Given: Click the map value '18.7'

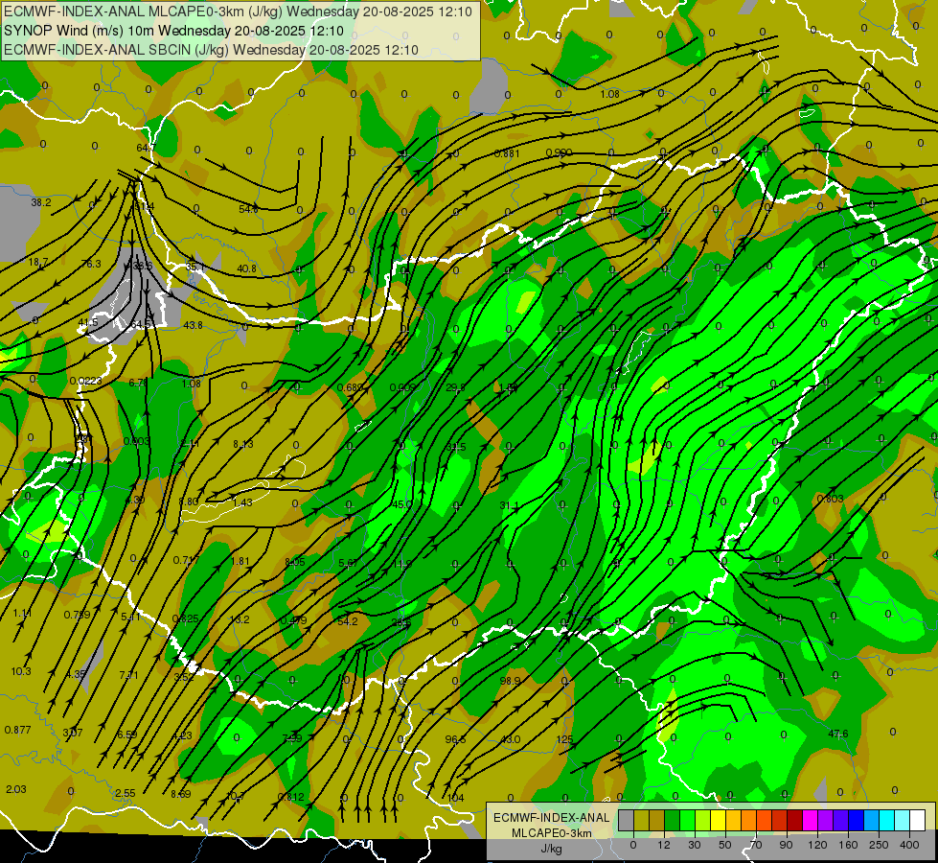Looking at the screenshot, I should pos(38,262).
